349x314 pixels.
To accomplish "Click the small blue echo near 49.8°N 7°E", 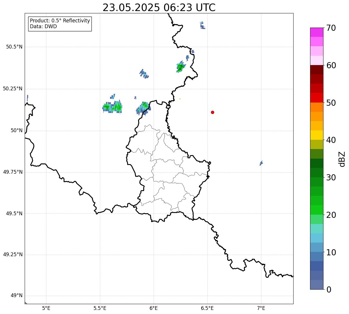I will point(261,163).
